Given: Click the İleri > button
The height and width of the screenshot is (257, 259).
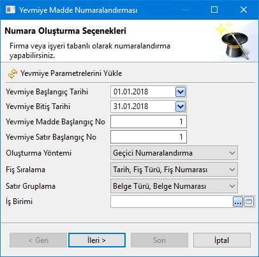Looking at the screenshot, I should (97, 240).
